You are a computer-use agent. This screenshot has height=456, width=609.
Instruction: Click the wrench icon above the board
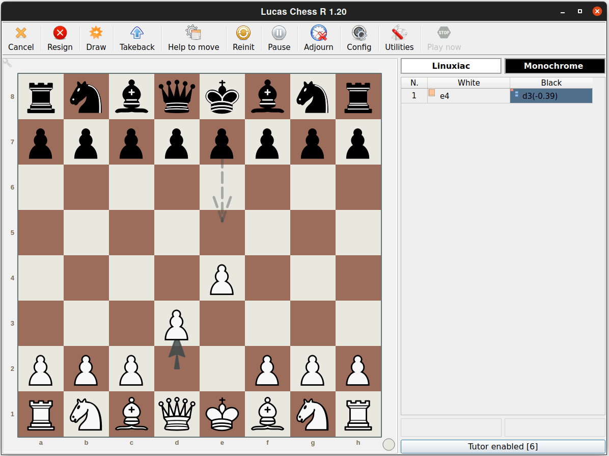coord(7,63)
